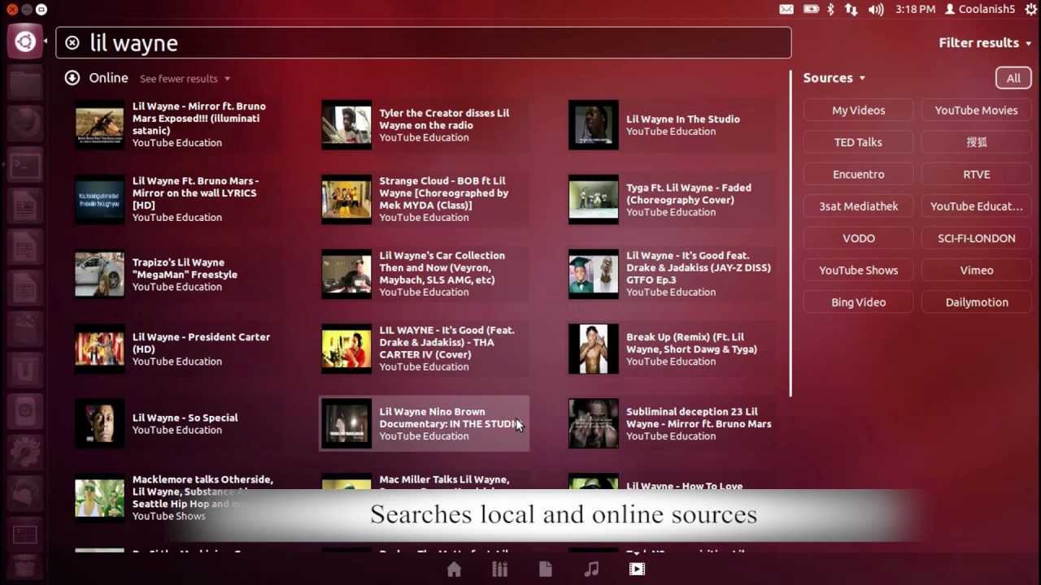Toggle the Dailymotion source filter
Viewport: 1041px width, 585px height.
click(976, 302)
